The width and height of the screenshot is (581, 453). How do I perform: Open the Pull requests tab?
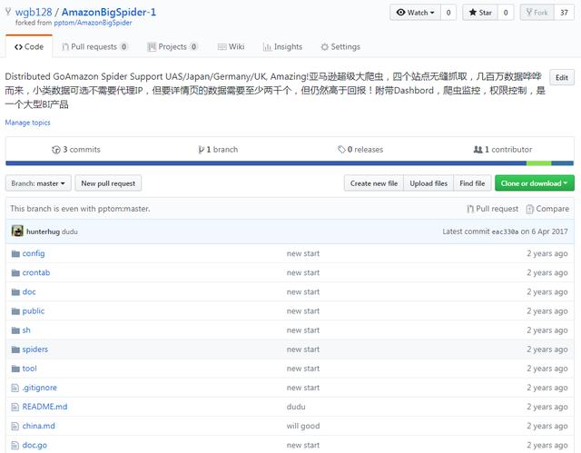point(94,47)
